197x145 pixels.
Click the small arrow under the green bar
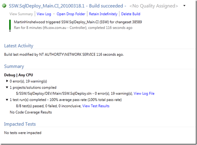pyautogui.click(x=10, y=31)
